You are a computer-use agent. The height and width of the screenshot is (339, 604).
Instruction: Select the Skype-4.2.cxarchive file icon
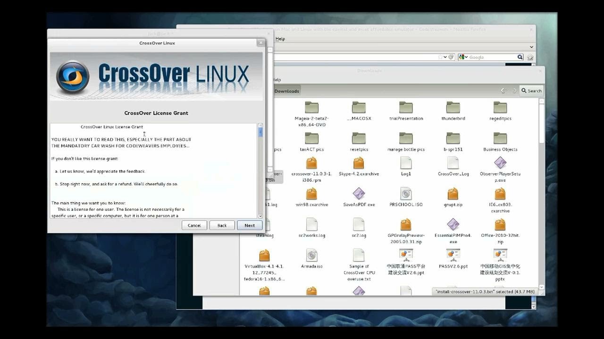[x=359, y=163]
